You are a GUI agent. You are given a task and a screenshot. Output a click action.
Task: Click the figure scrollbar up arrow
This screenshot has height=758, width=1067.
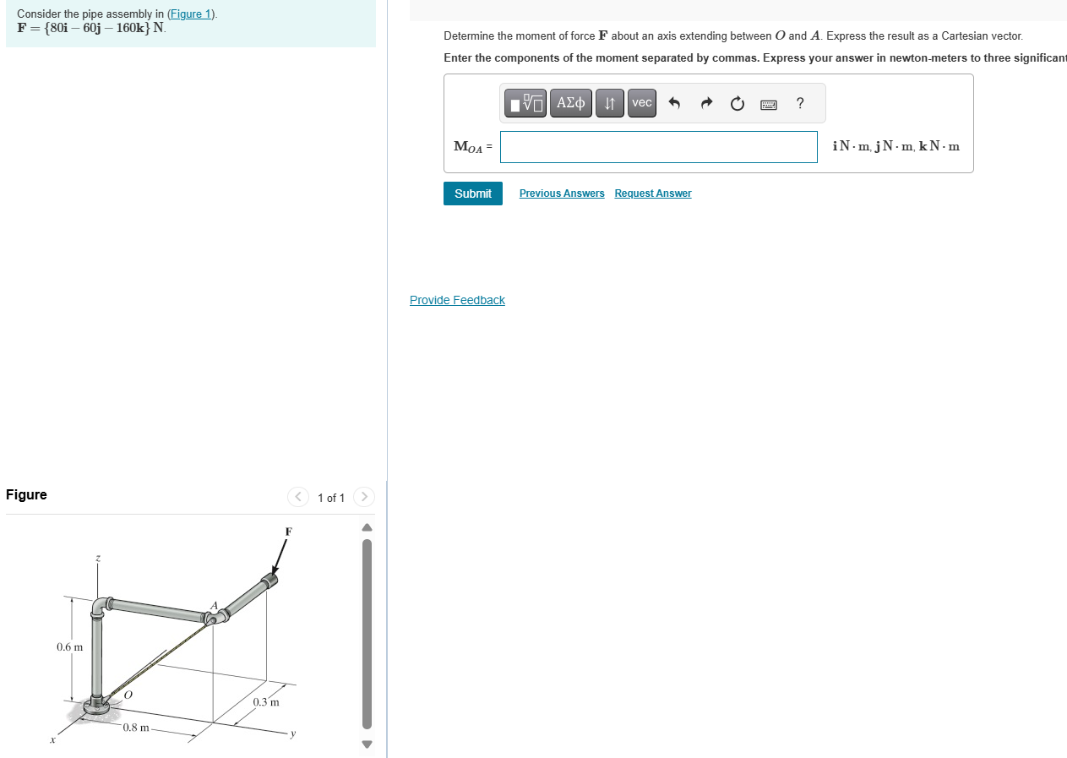click(x=366, y=526)
